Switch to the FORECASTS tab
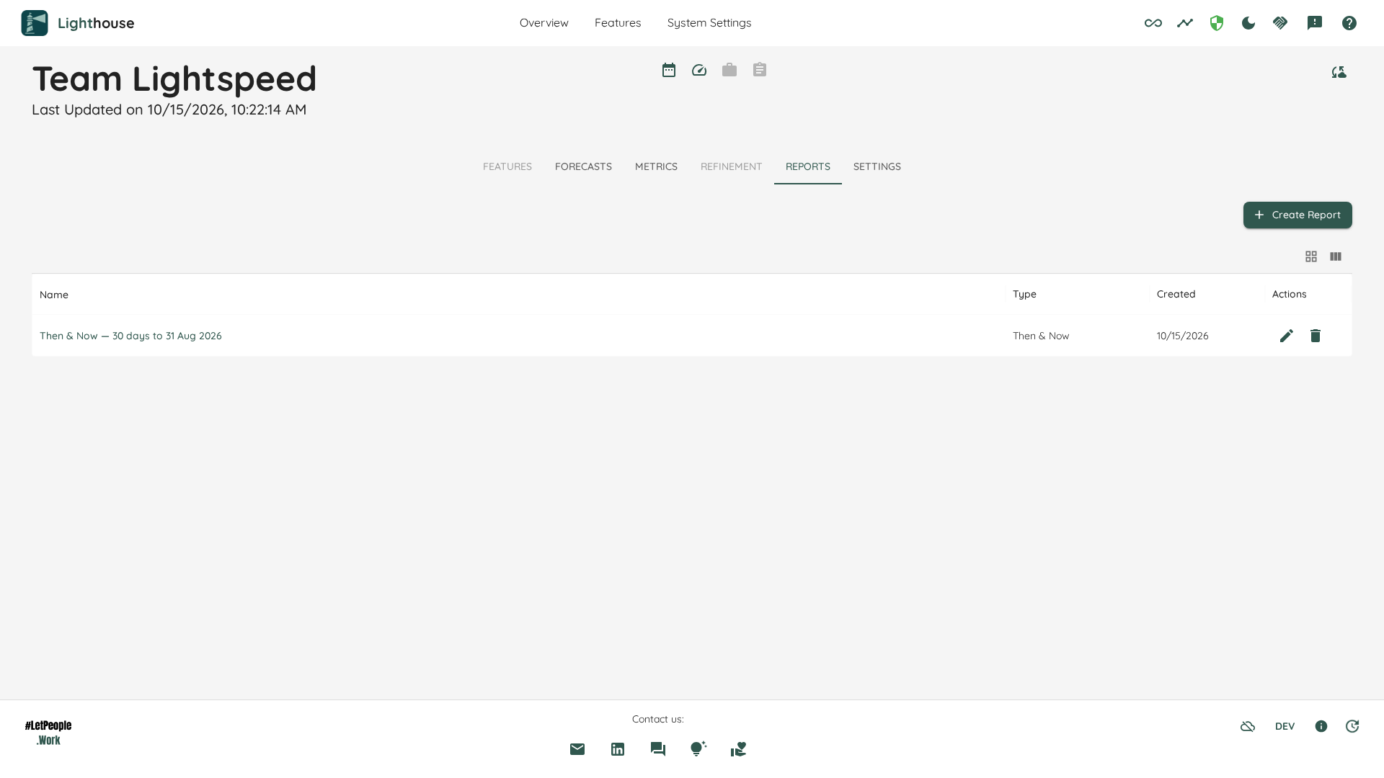 click(x=583, y=166)
